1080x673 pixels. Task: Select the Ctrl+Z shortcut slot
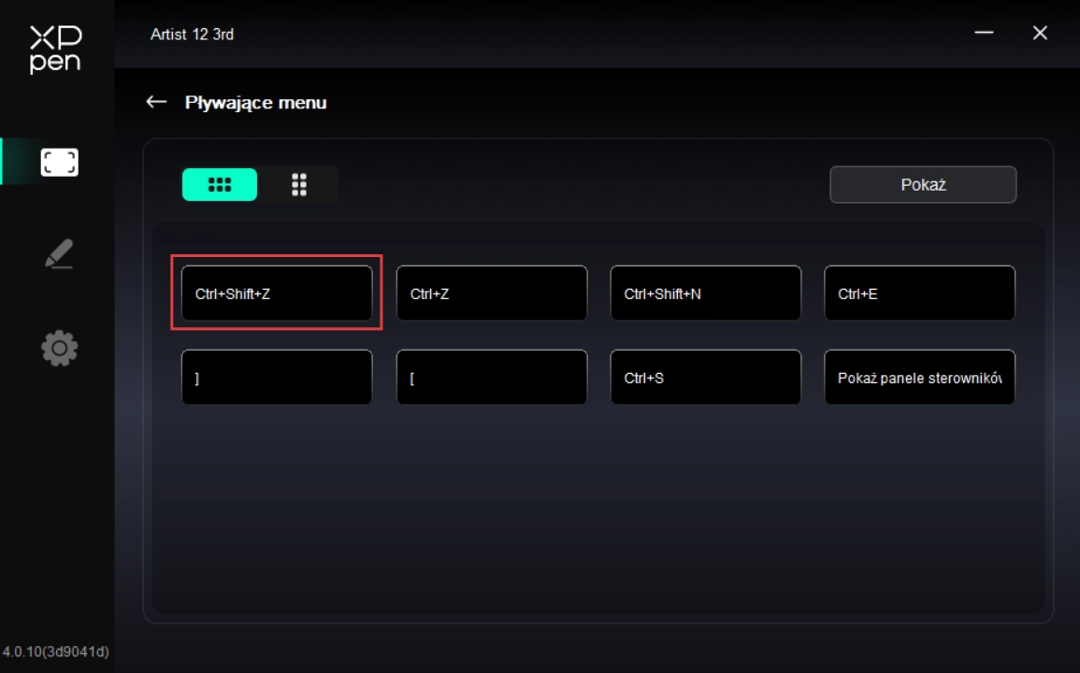point(492,294)
